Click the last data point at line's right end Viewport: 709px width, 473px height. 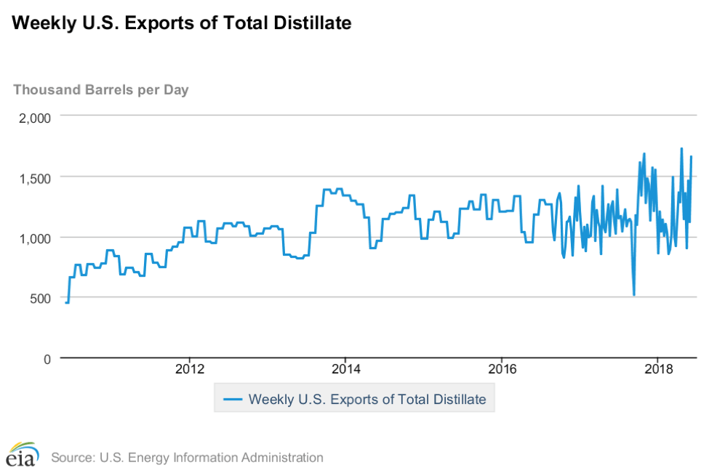[691, 156]
